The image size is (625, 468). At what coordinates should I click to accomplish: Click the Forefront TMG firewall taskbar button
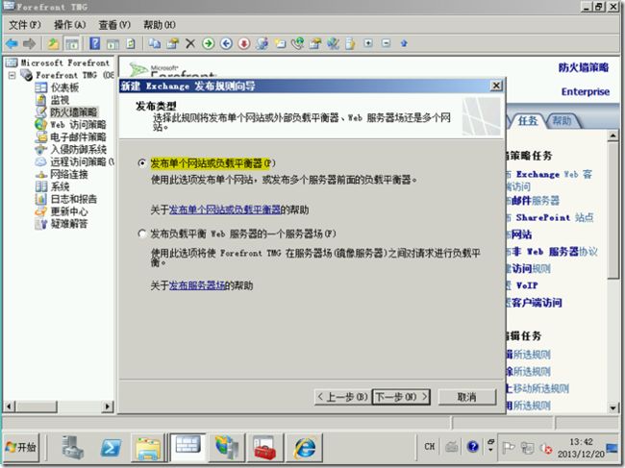(188, 447)
